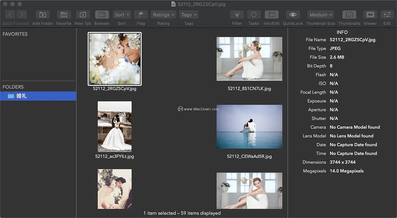
Task: Go forward using the Forward arrow
Action: click(x=22, y=14)
